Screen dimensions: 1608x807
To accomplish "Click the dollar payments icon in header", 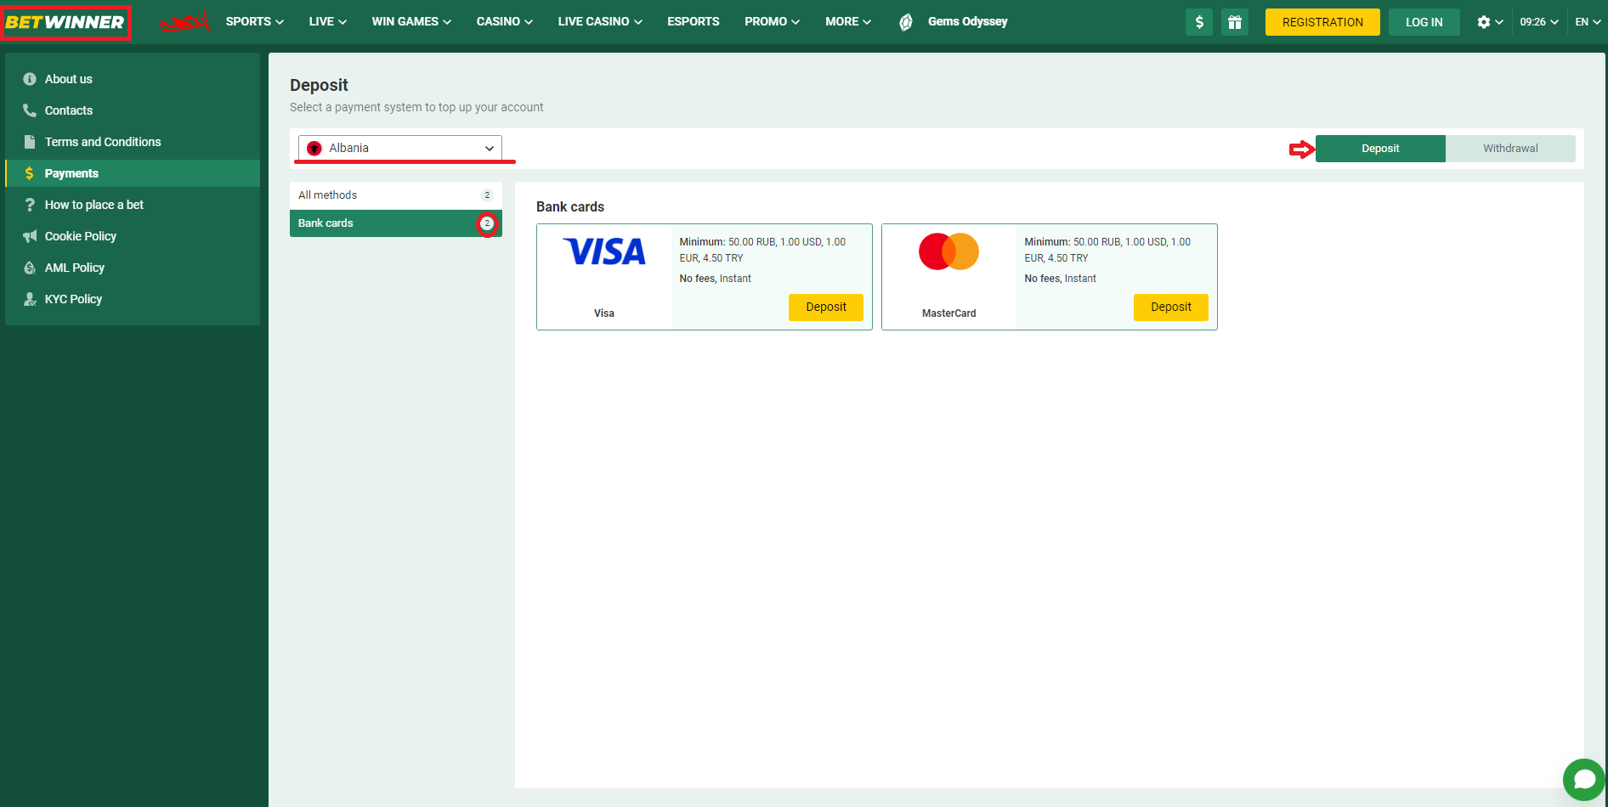I will pos(1199,22).
